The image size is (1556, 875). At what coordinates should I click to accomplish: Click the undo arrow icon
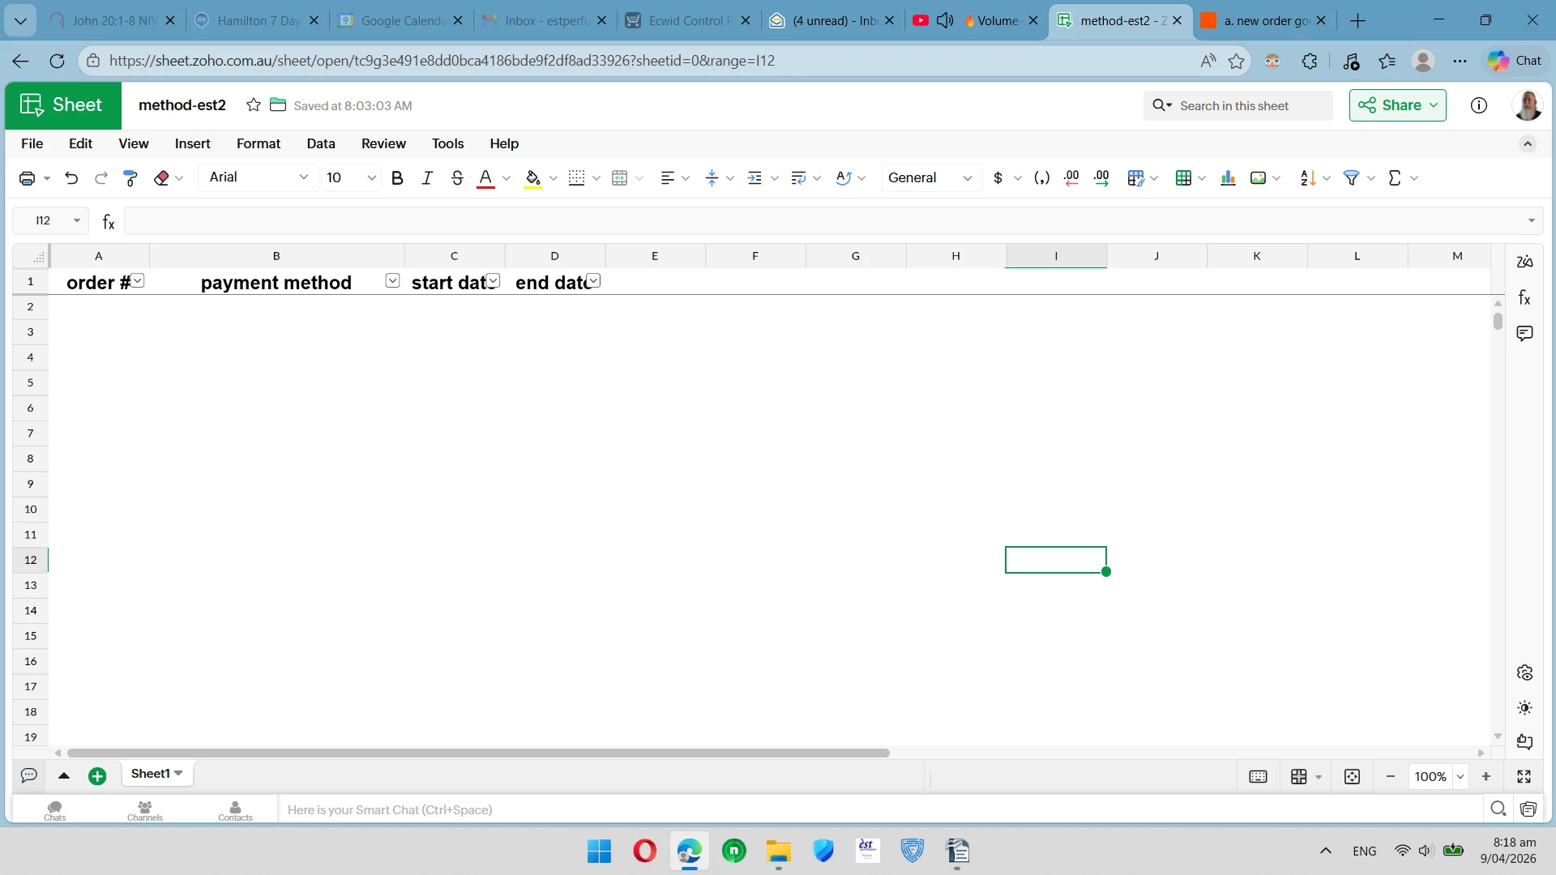pos(71,178)
